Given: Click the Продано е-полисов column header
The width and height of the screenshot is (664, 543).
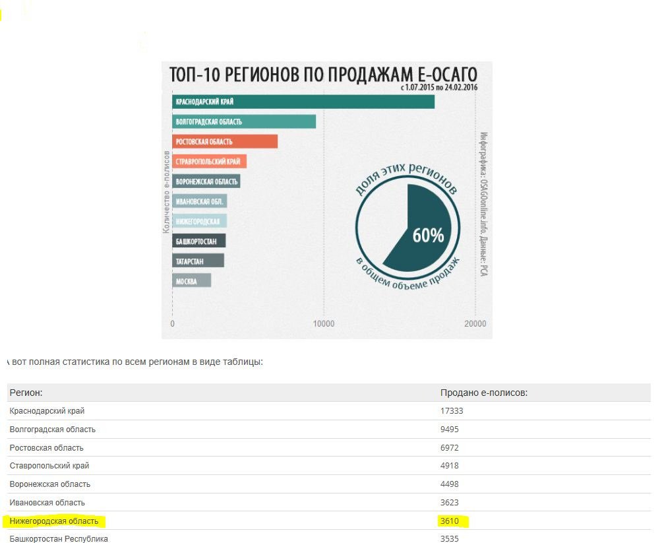Looking at the screenshot, I should [484, 393].
